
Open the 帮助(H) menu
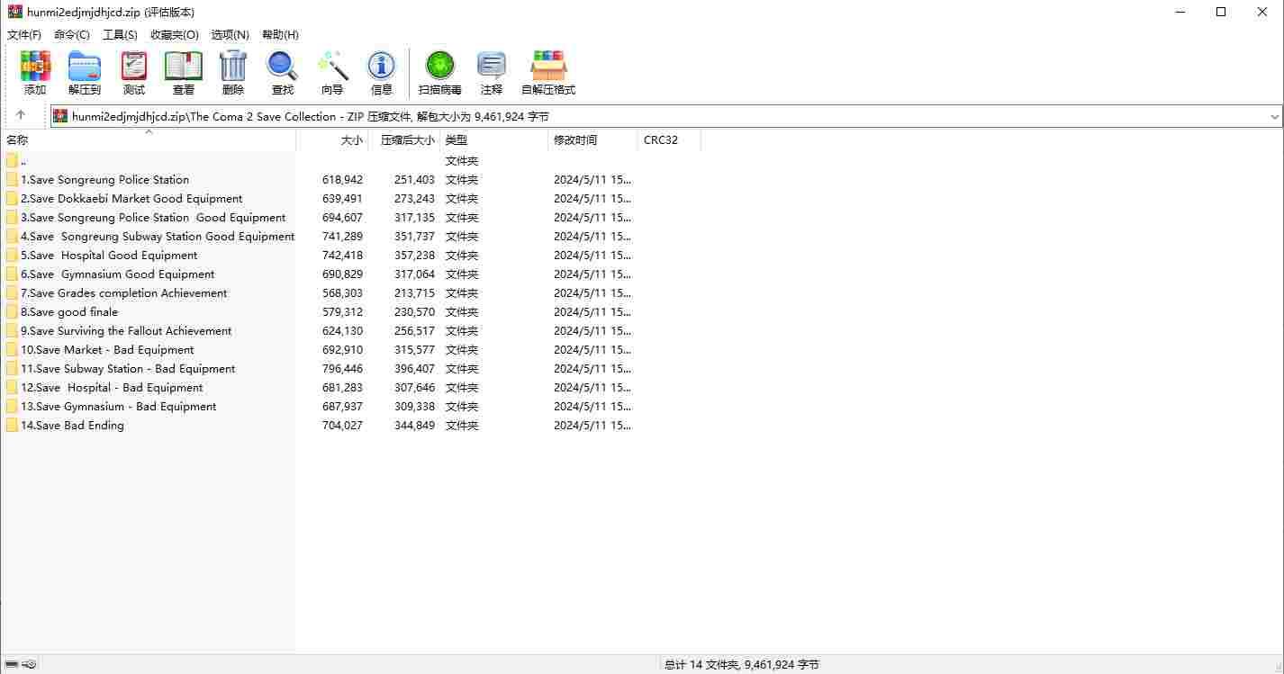[x=280, y=34]
